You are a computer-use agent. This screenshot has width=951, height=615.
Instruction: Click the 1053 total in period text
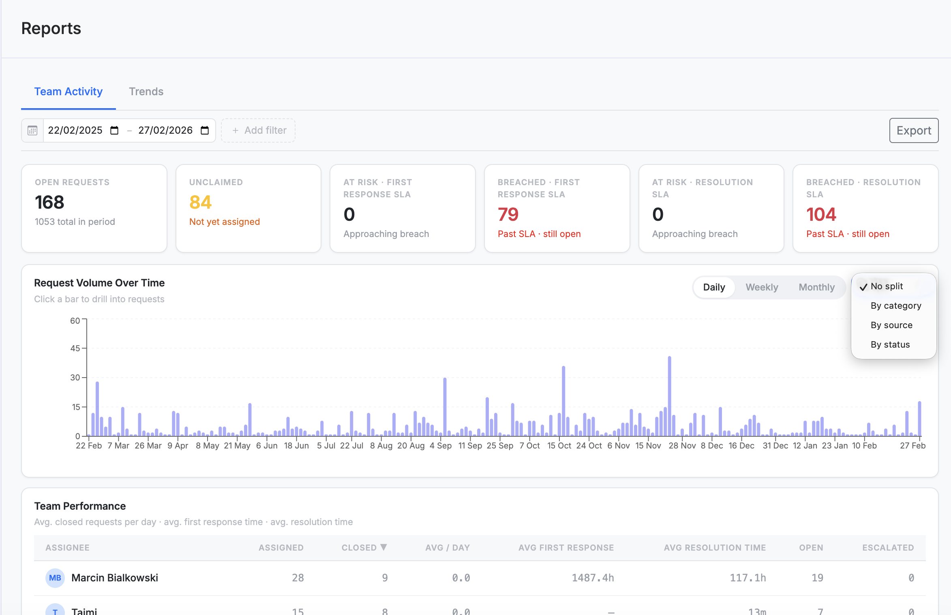click(x=75, y=222)
